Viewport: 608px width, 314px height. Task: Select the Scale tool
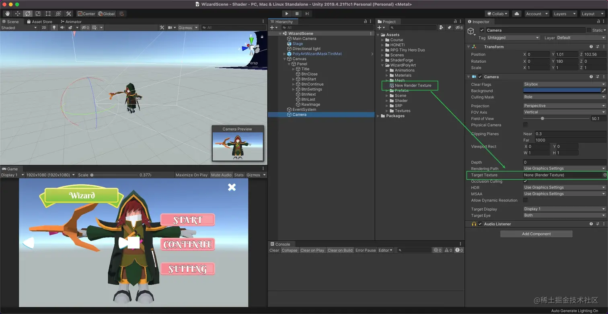pyautogui.click(x=38, y=14)
